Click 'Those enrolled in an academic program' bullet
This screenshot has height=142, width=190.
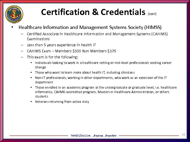pos(106,92)
